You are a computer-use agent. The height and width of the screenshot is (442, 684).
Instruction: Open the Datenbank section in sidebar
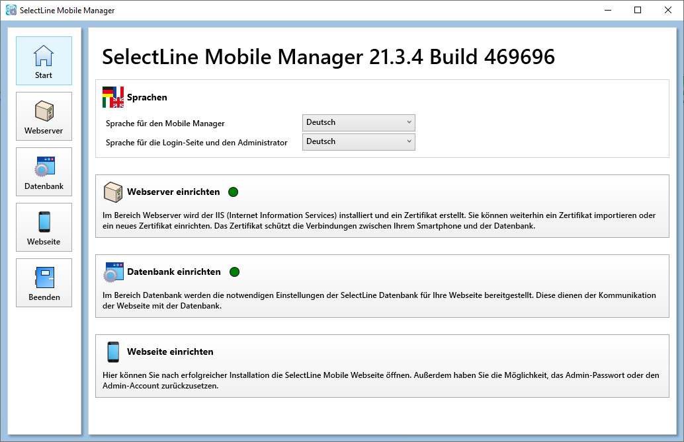coord(44,172)
